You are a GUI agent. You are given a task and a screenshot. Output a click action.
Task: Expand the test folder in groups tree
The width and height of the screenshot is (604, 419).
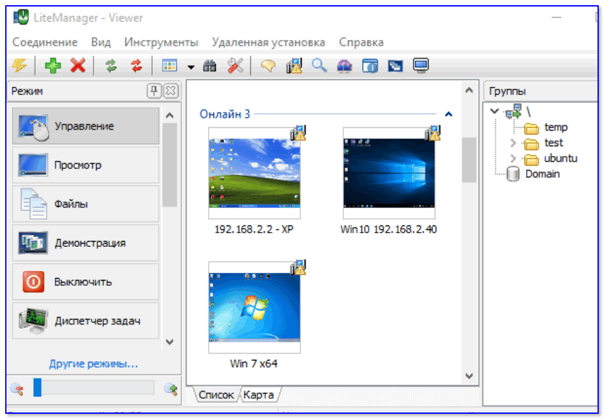tap(512, 143)
